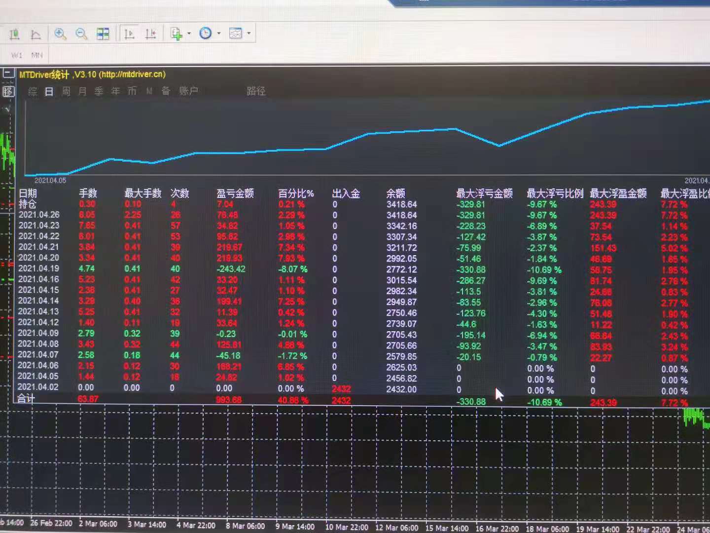The height and width of the screenshot is (533, 710).
Task: Click the 最大手数 column header
Action: click(143, 193)
